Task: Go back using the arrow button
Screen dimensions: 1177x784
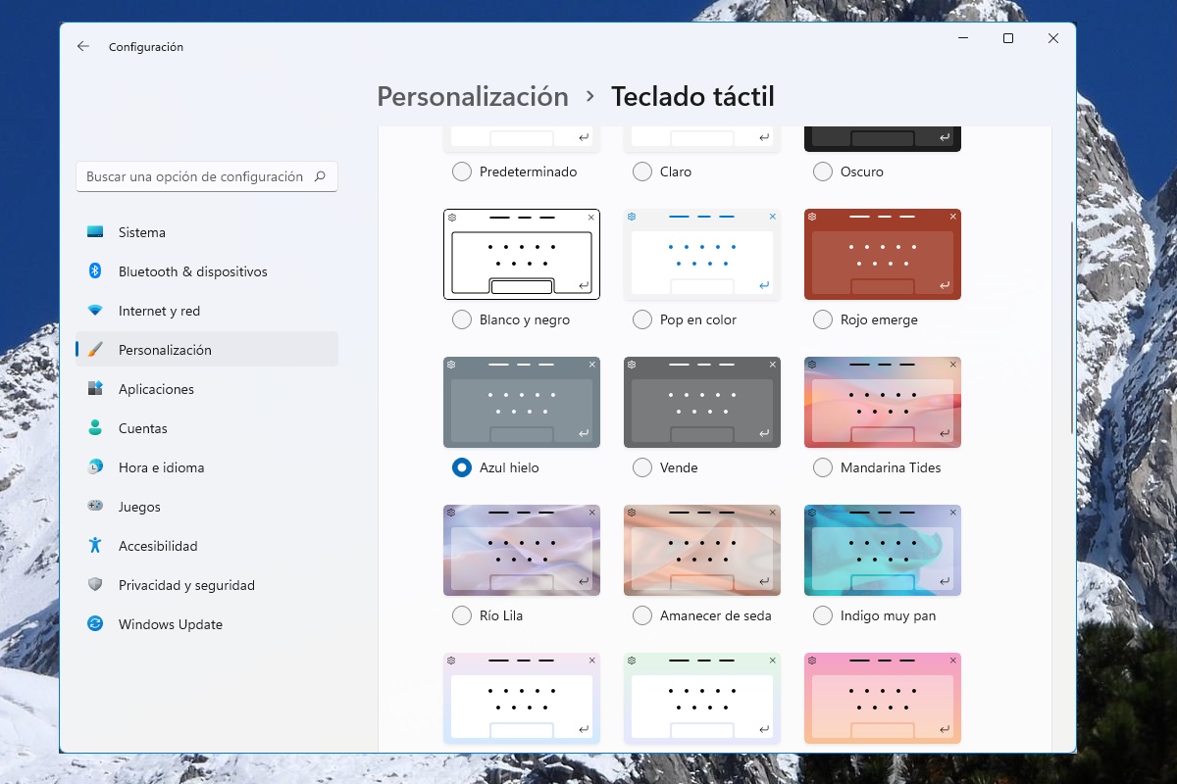Action: 82,46
